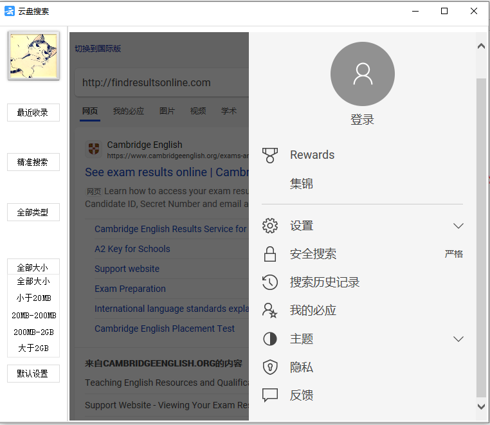Click the user profile avatar icon

(363, 74)
